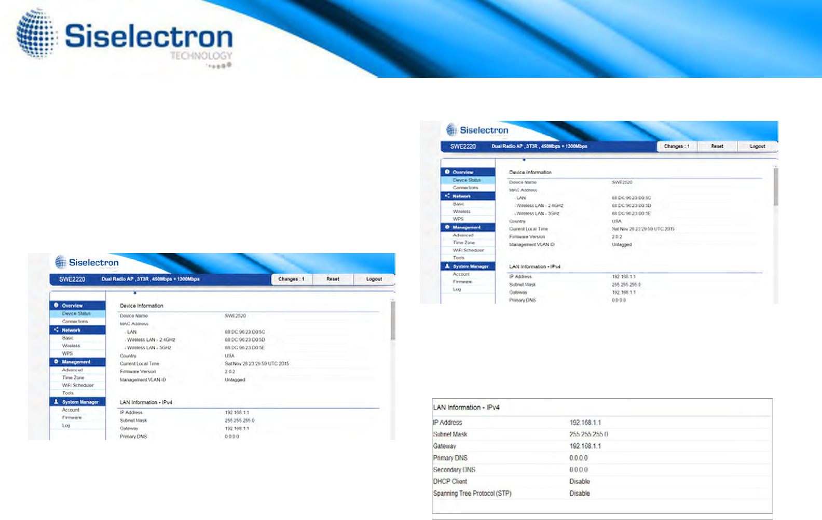Open System Manager section in the right screenshot

(468, 266)
